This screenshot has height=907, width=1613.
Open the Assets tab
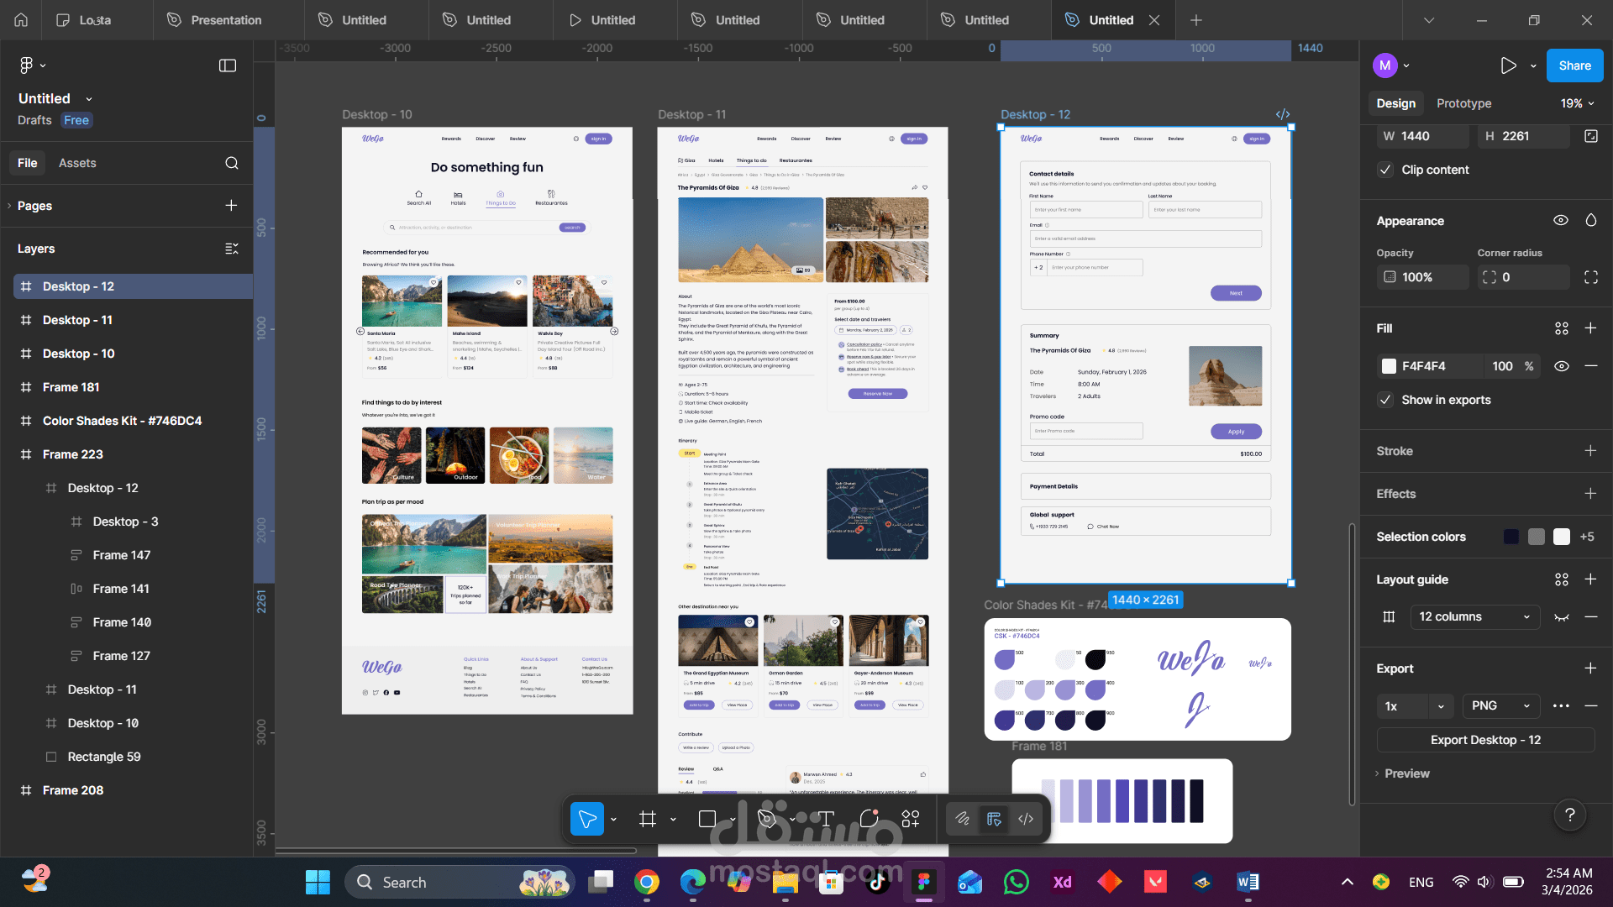[x=77, y=163]
